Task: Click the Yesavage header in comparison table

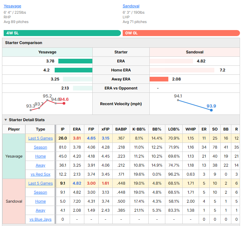Action: (47, 52)
